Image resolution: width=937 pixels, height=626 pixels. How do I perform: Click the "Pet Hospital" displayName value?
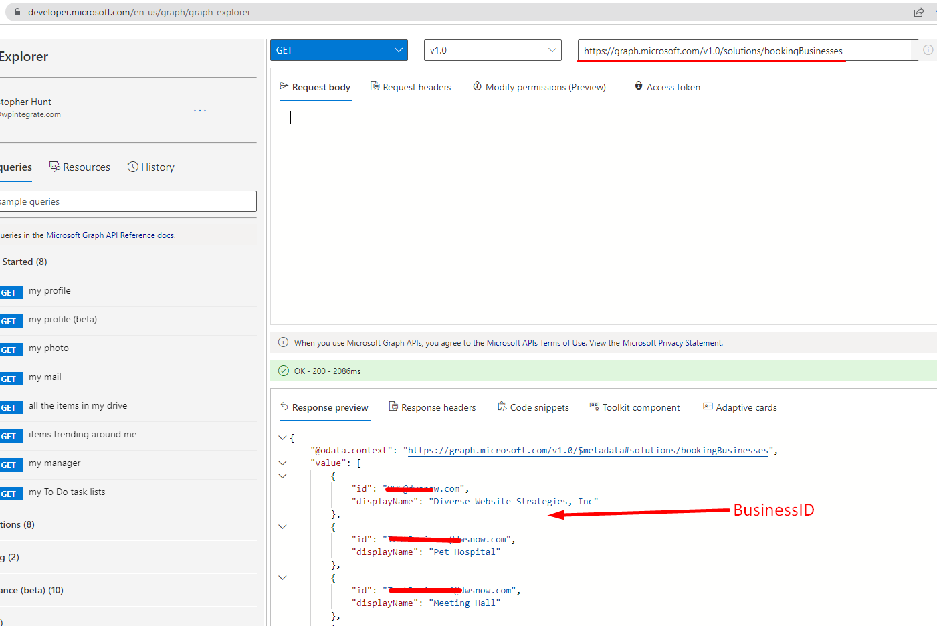tap(464, 552)
